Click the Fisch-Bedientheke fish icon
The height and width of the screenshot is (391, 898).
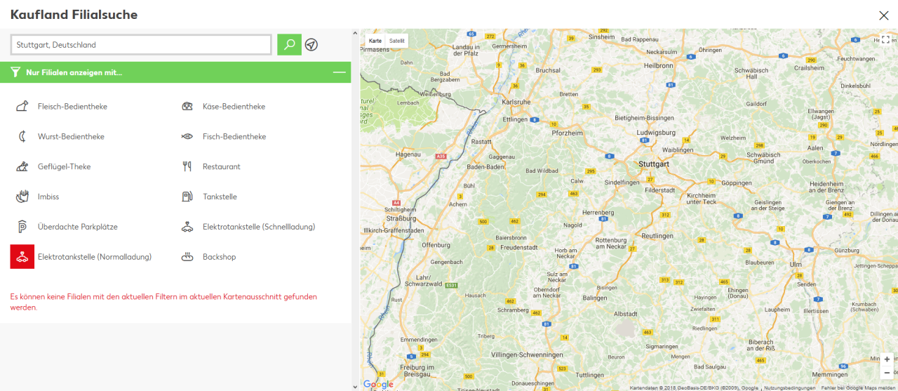coord(187,137)
